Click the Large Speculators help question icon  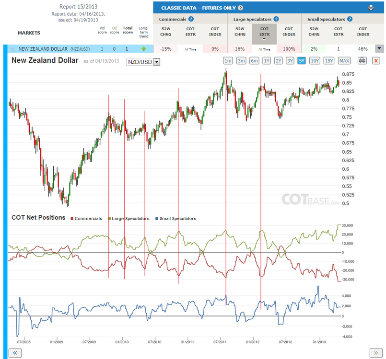point(276,19)
